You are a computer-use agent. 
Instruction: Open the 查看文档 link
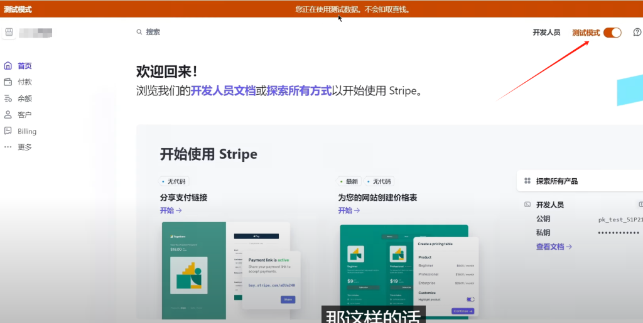[x=554, y=247]
